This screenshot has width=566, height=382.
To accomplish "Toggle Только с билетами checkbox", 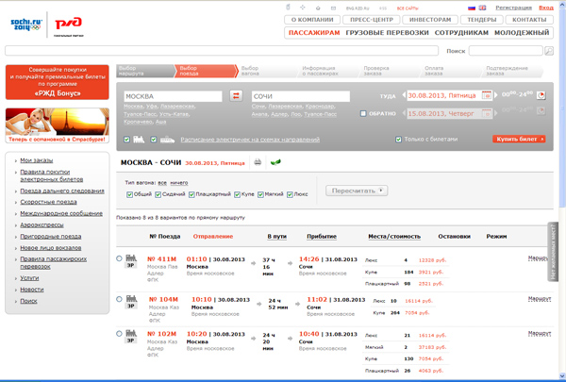I will coord(400,139).
